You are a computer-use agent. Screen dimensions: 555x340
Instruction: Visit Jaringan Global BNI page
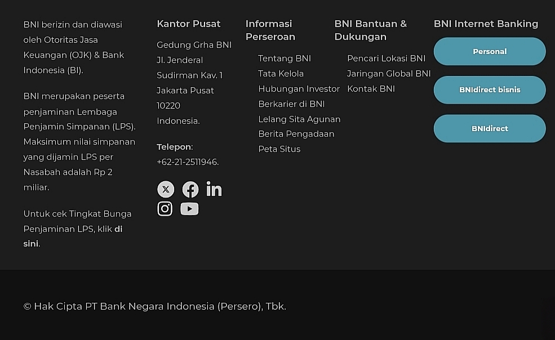point(389,74)
